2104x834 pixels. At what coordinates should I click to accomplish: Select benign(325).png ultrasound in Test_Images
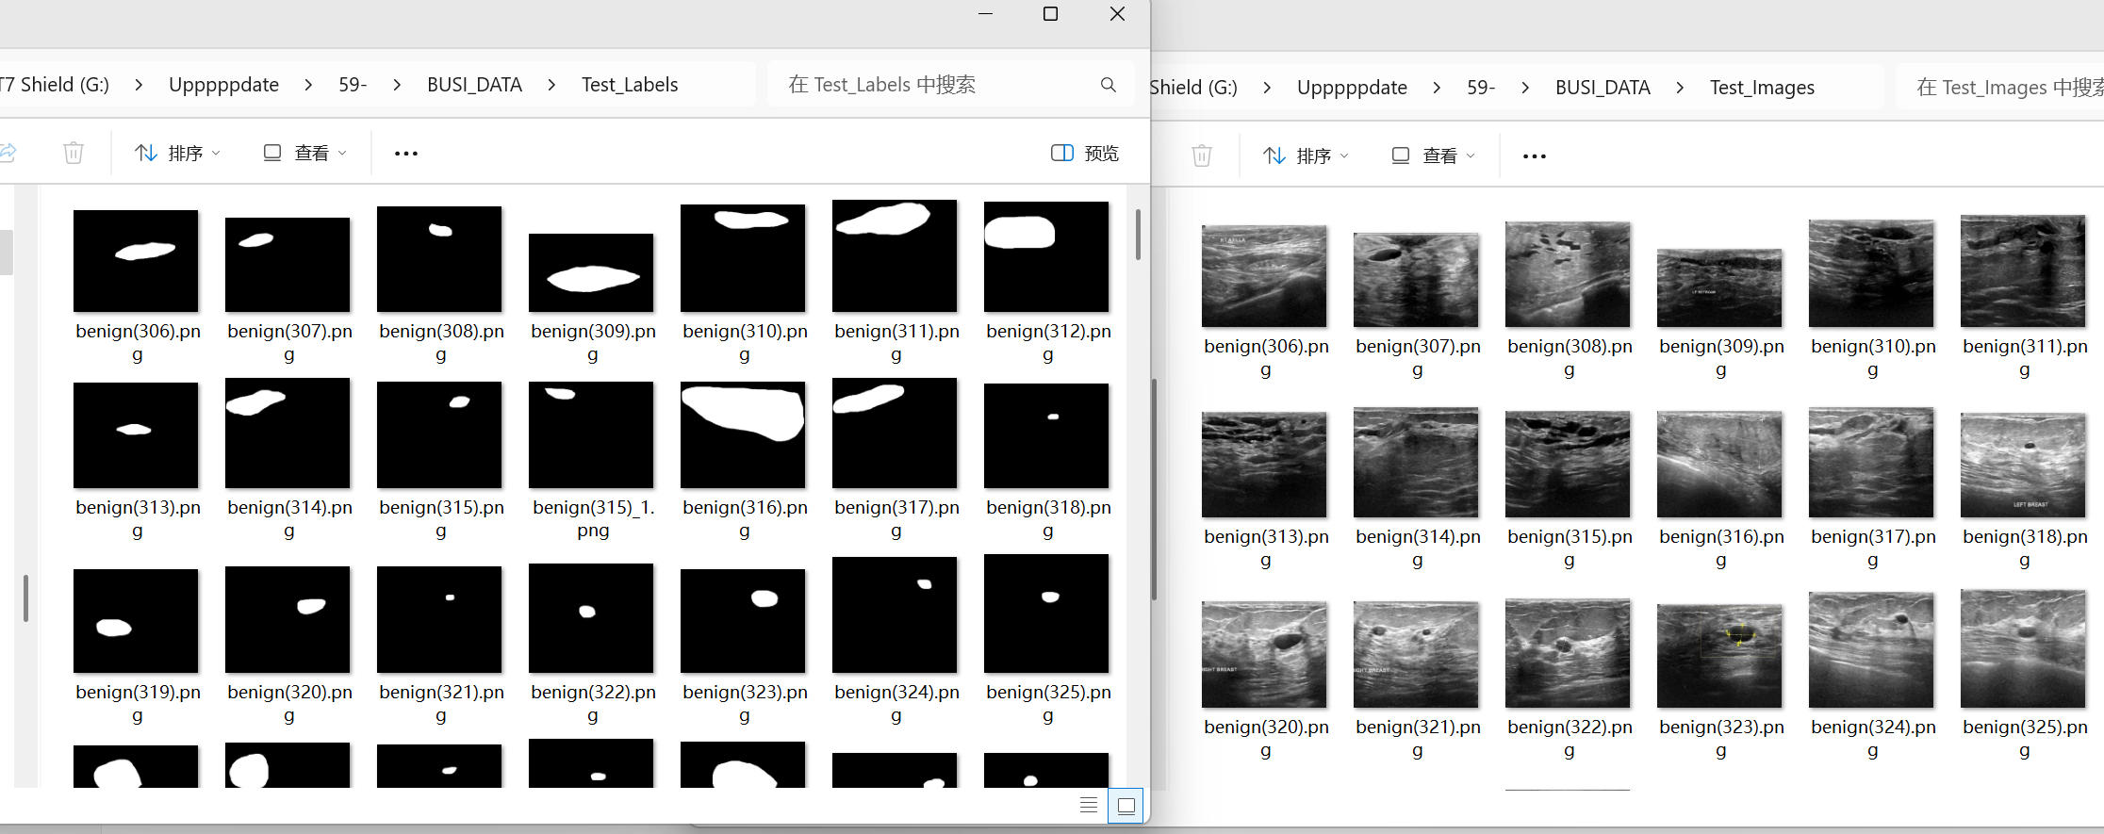click(x=2023, y=649)
